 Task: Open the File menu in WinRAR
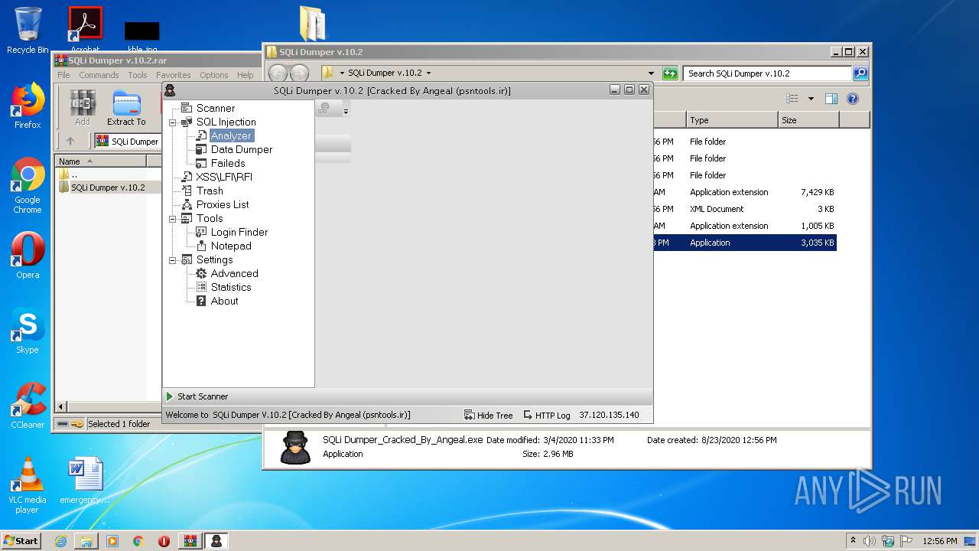[x=63, y=75]
